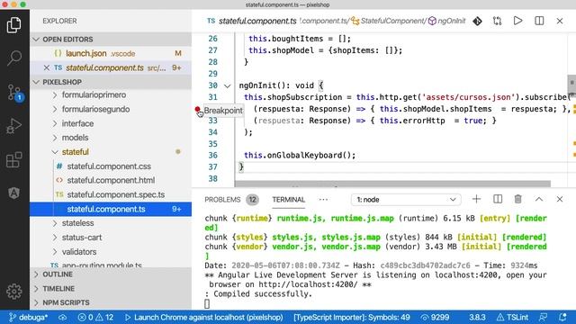Click the 9299 port status item
The width and height of the screenshot is (576, 324).
pyautogui.click(x=435, y=317)
